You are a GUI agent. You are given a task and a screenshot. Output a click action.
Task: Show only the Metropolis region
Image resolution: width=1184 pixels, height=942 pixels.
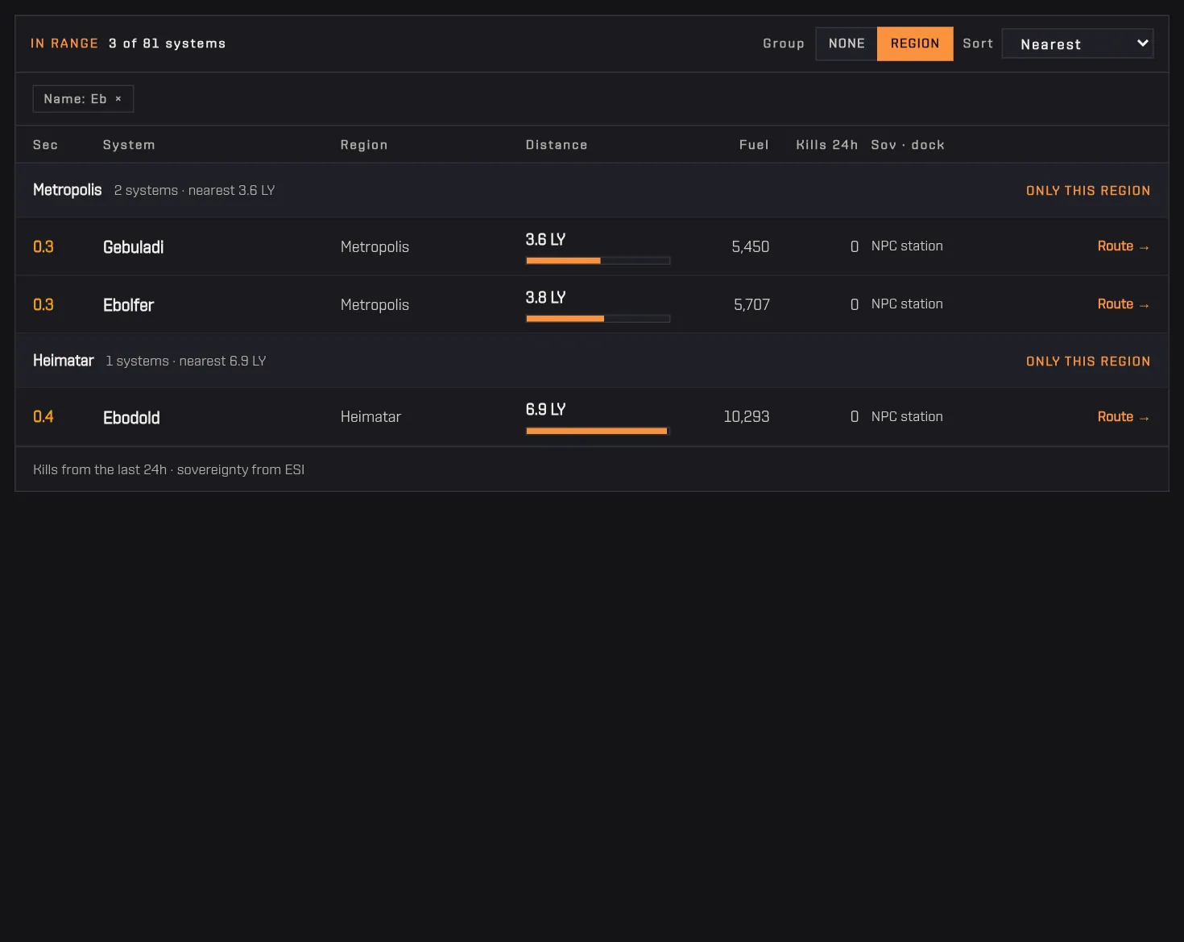pos(1087,191)
